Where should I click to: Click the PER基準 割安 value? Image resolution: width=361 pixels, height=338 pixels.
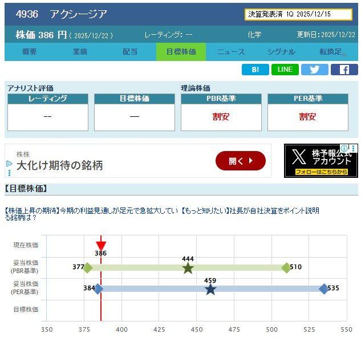point(307,117)
